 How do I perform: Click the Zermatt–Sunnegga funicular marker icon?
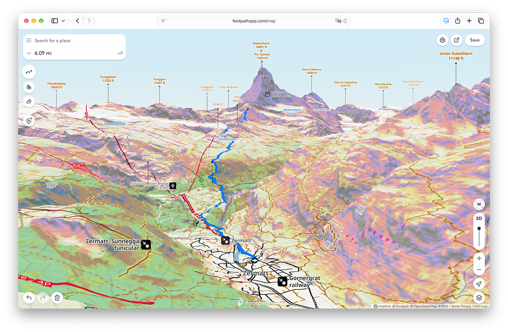(x=146, y=245)
